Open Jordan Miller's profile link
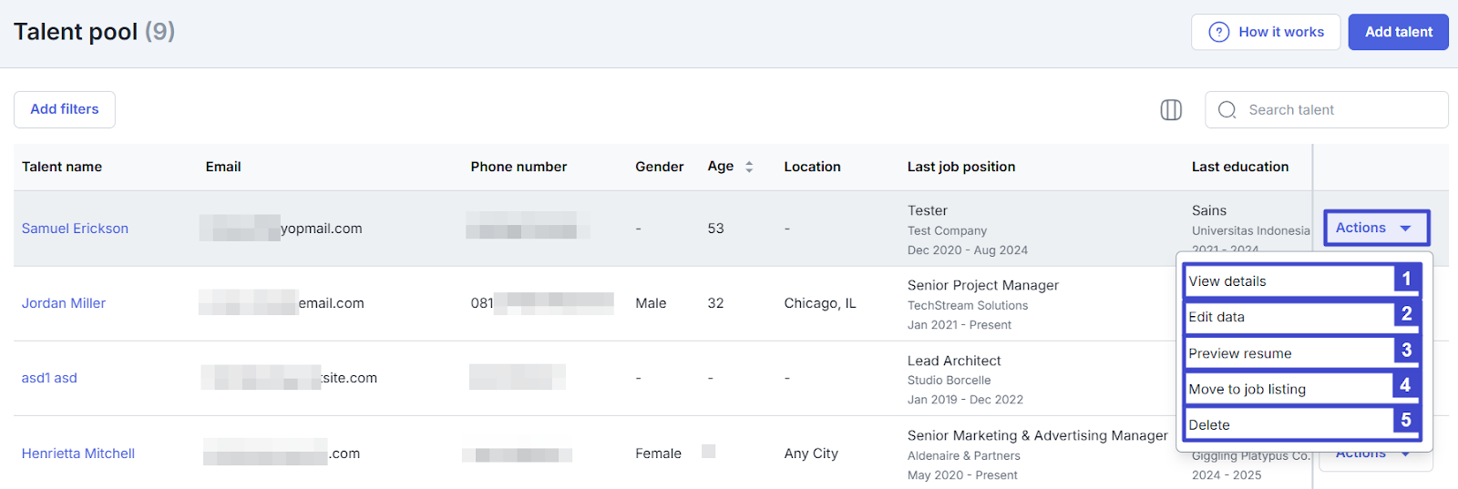1458x489 pixels. click(x=64, y=303)
